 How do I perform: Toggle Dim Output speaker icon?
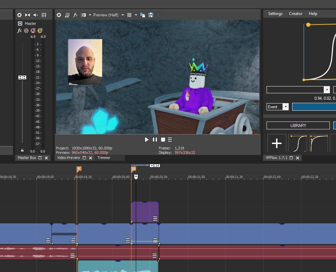[35, 15]
